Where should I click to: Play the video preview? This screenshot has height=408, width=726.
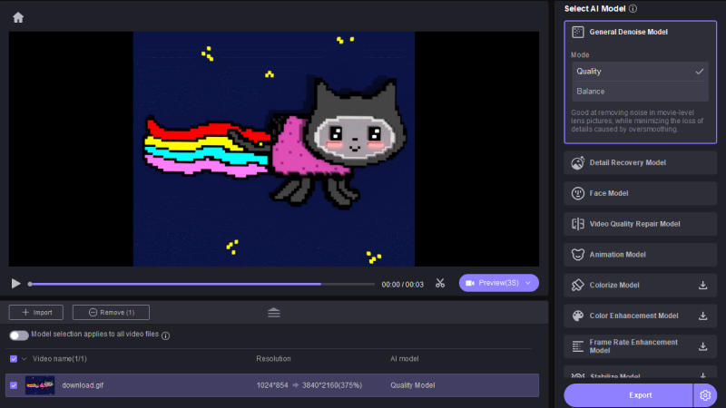click(x=15, y=284)
